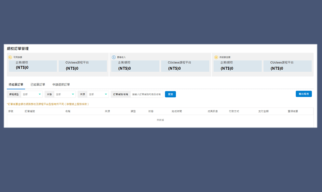Expand the 狀態 filter dropdown
Image resolution: width=322 pixels, height=192 pixels.
point(65,94)
